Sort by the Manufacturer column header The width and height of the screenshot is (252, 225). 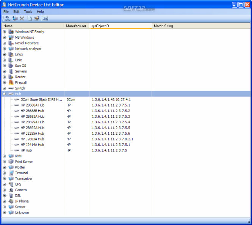pos(77,26)
